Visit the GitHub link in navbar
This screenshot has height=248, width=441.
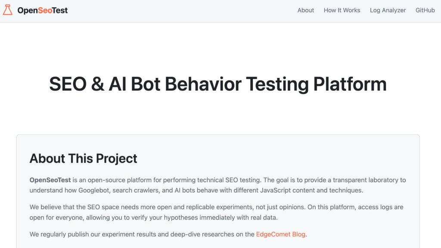click(x=425, y=10)
